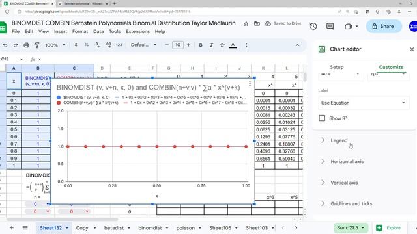Switch to the Copy sheet tab
The width and height of the screenshot is (417, 234).
pos(82,228)
